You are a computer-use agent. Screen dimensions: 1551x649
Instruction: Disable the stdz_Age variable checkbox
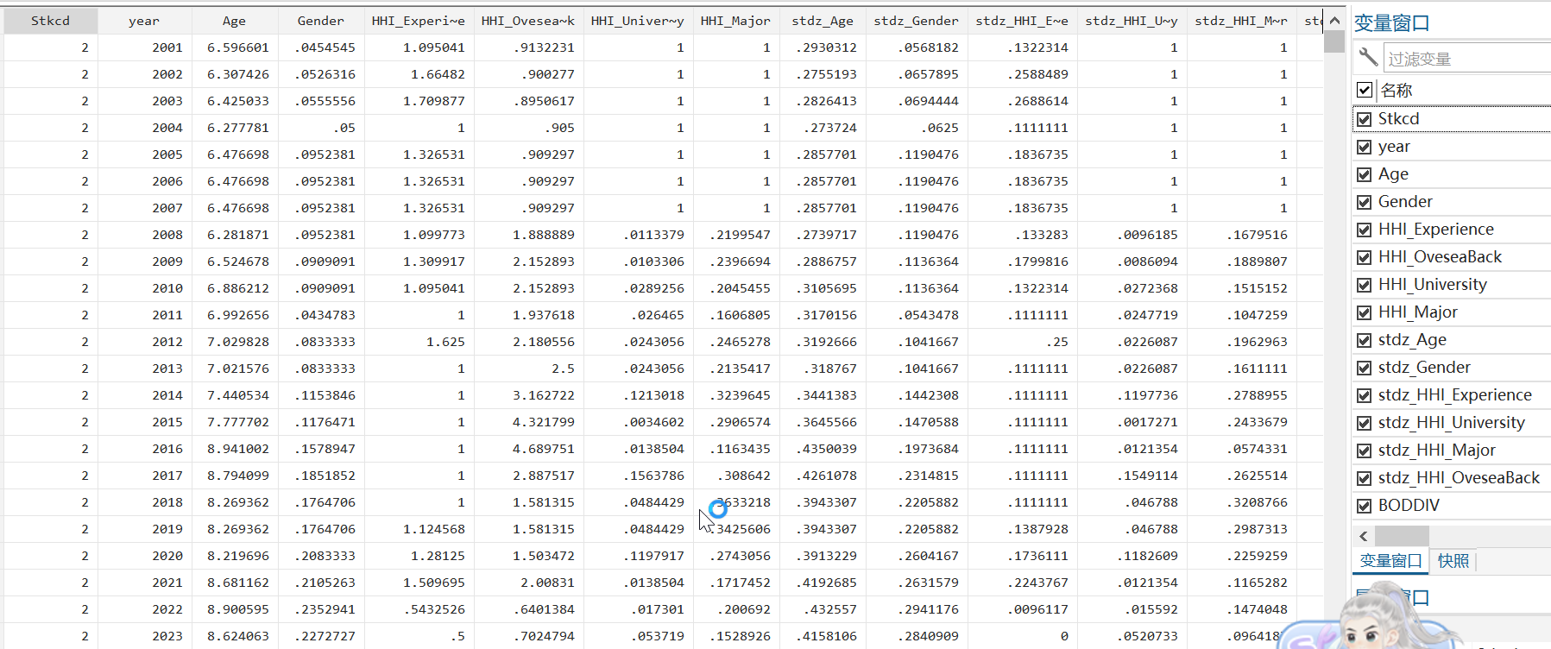tap(1365, 340)
